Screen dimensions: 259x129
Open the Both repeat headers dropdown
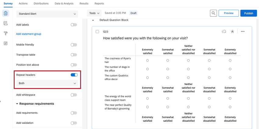coord(47,83)
